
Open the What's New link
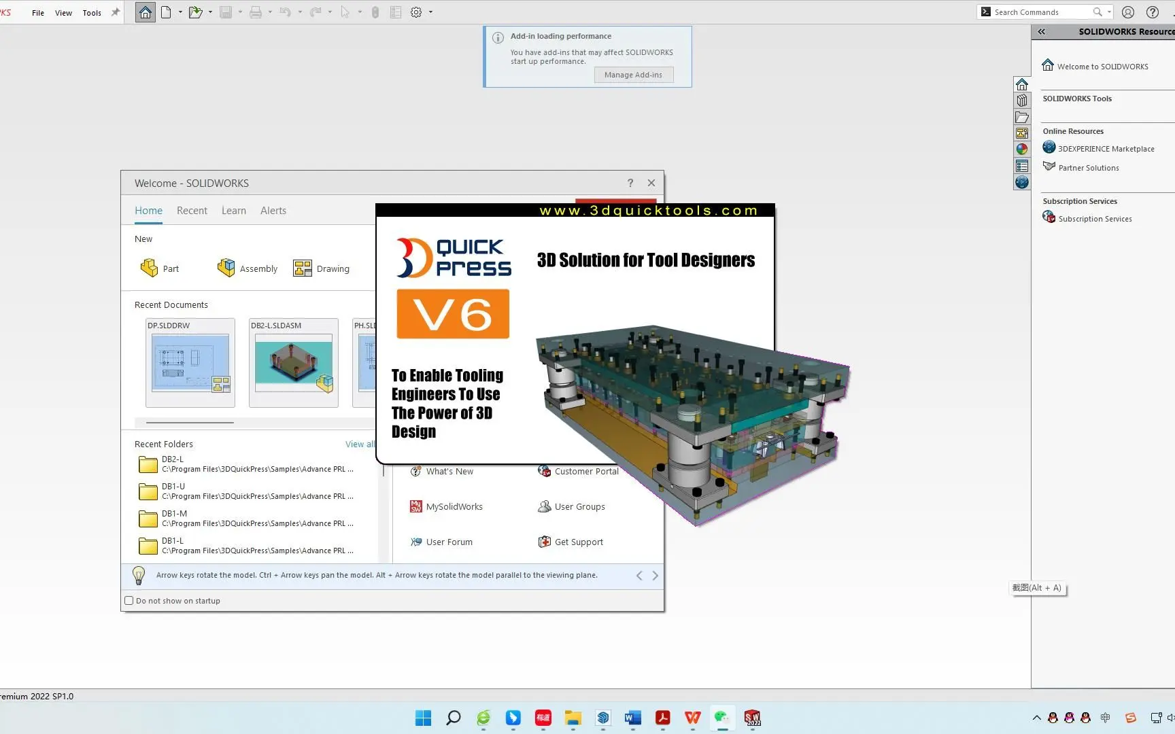(x=441, y=471)
